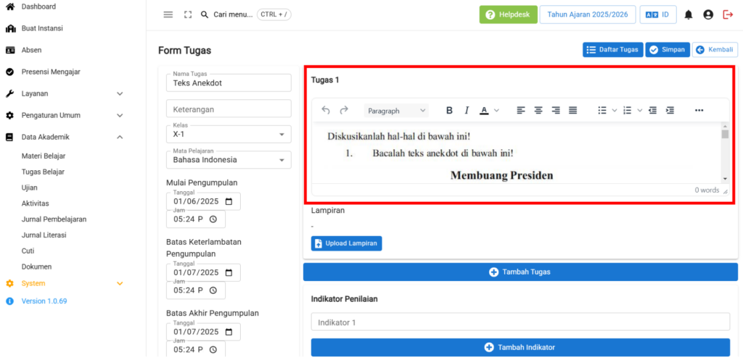Focus the Indikator 1 field
This screenshot has height=362, width=743.
[520, 322]
